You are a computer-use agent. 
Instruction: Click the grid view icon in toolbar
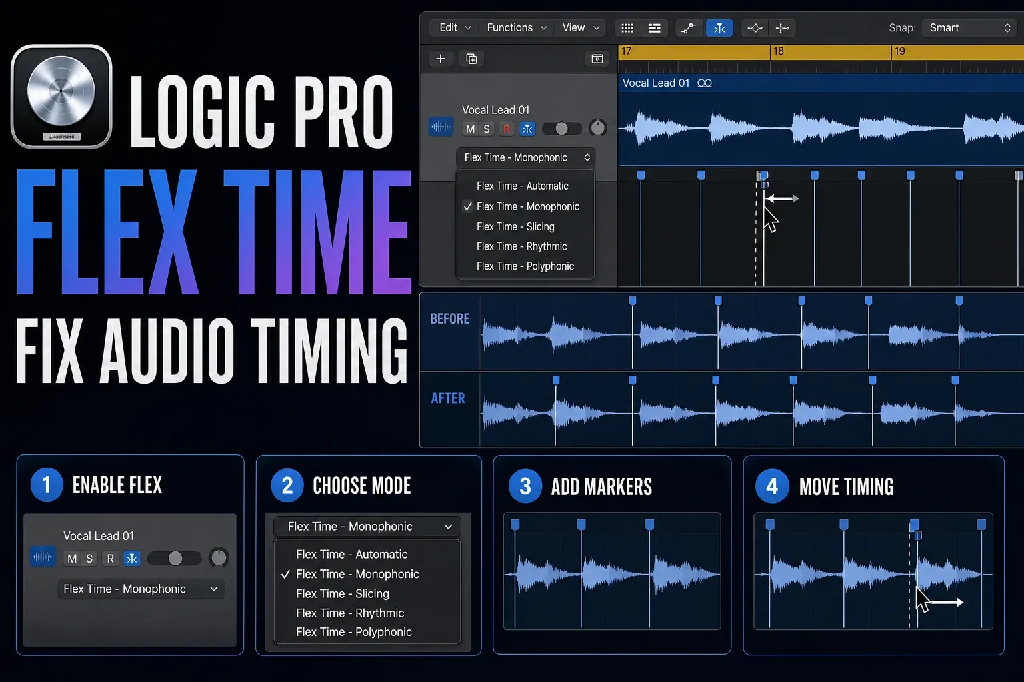tap(627, 28)
